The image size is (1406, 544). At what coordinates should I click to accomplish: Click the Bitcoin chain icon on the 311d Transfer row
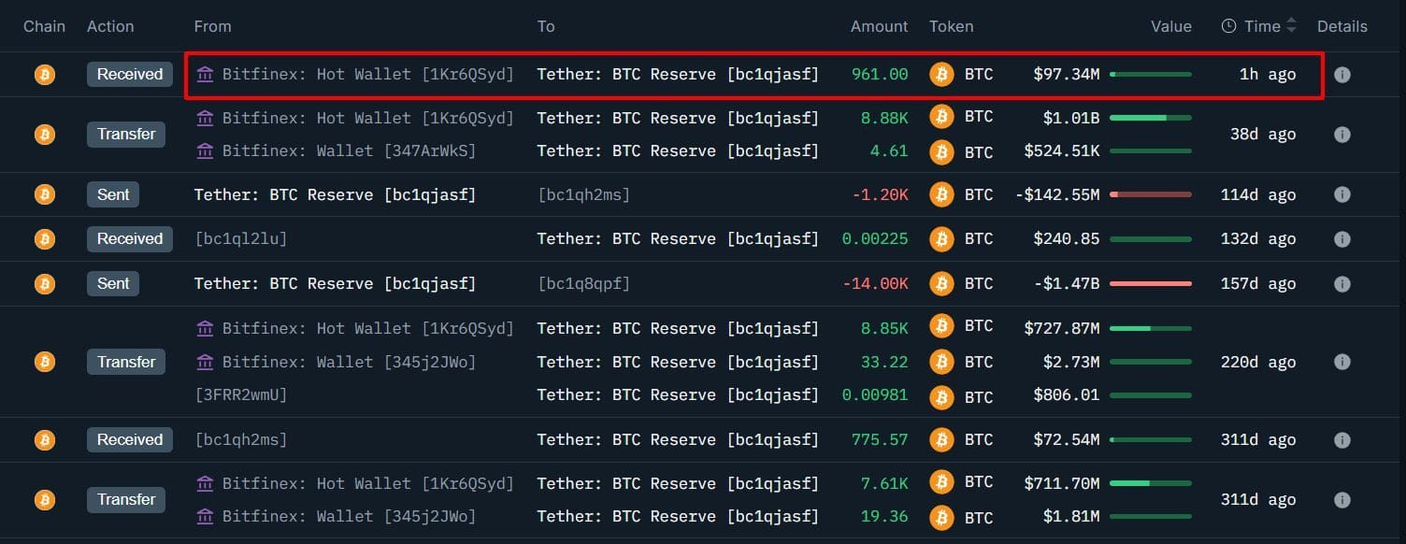44,499
